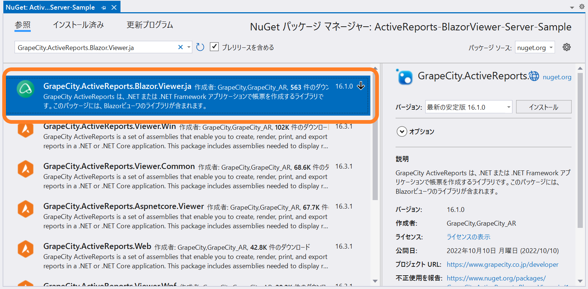This screenshot has height=289, width=588.
Task: Open the パッケージ ソース dropdown
Action: (535, 47)
